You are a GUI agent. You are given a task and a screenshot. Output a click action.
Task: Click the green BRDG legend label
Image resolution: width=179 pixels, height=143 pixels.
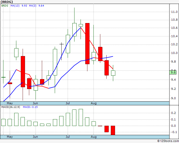tap(5, 6)
